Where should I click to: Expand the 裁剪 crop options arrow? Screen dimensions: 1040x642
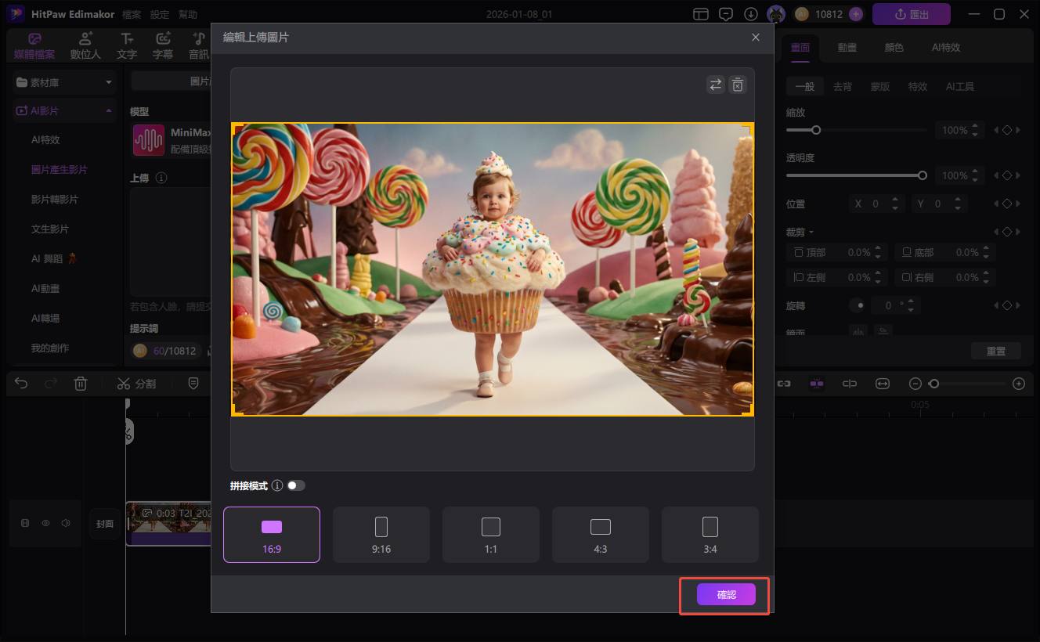[811, 233]
